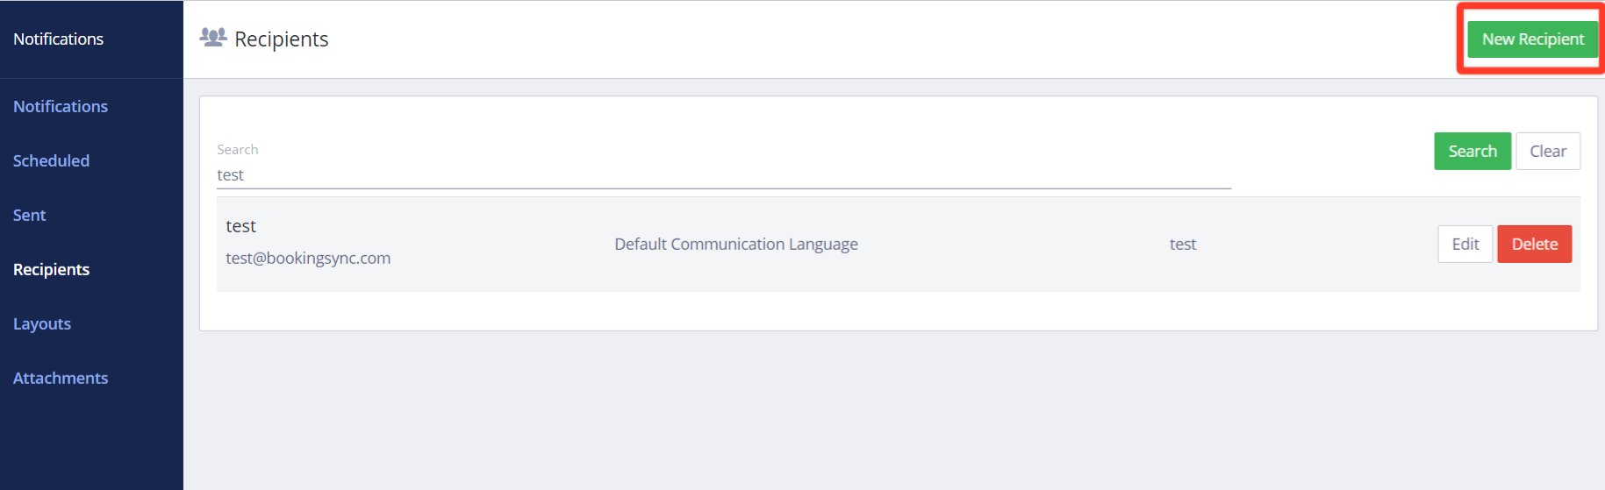Open the Sent notifications page
1605x490 pixels.
pos(29,215)
